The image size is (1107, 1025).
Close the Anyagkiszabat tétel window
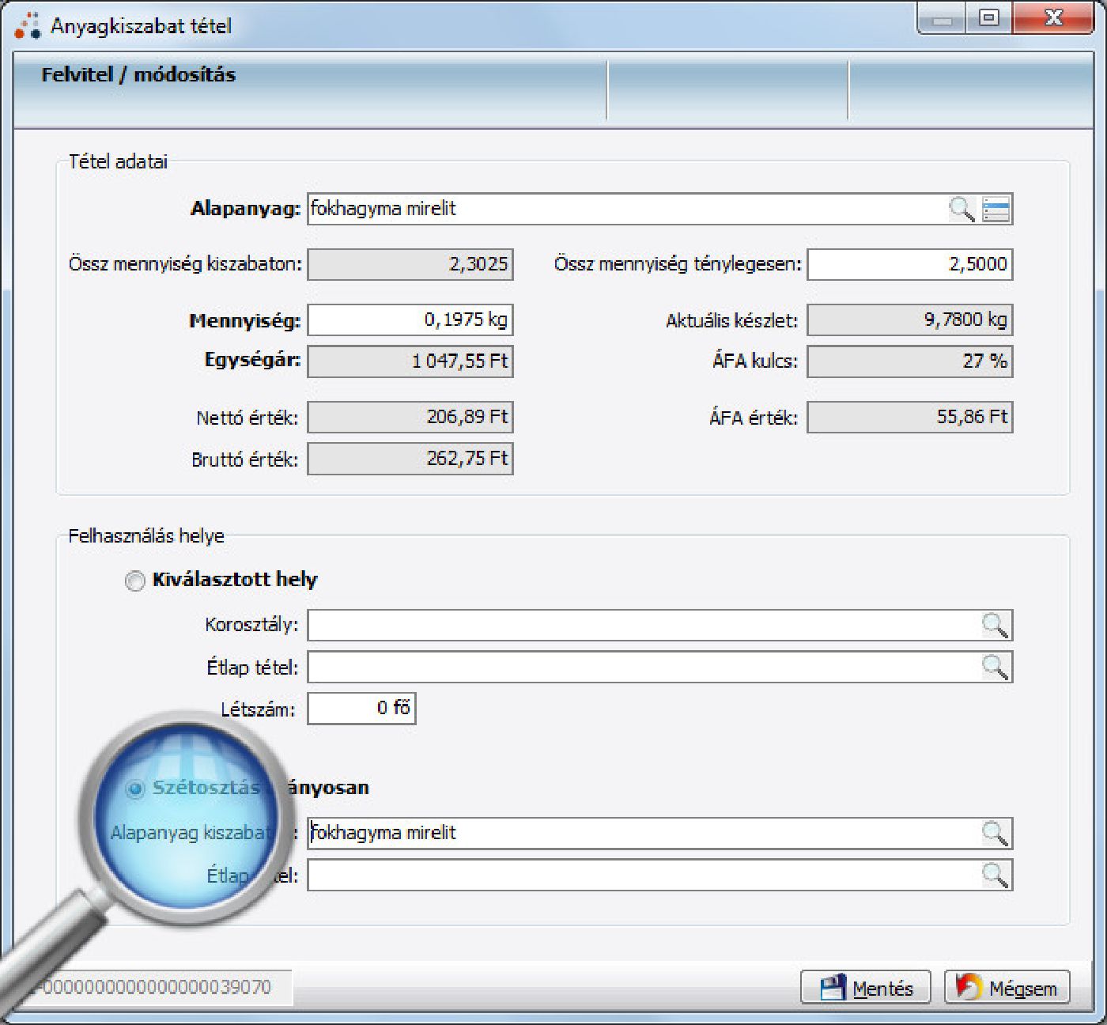pyautogui.click(x=1053, y=18)
